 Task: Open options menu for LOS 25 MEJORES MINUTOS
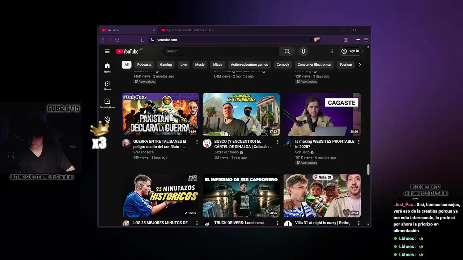click(x=197, y=224)
